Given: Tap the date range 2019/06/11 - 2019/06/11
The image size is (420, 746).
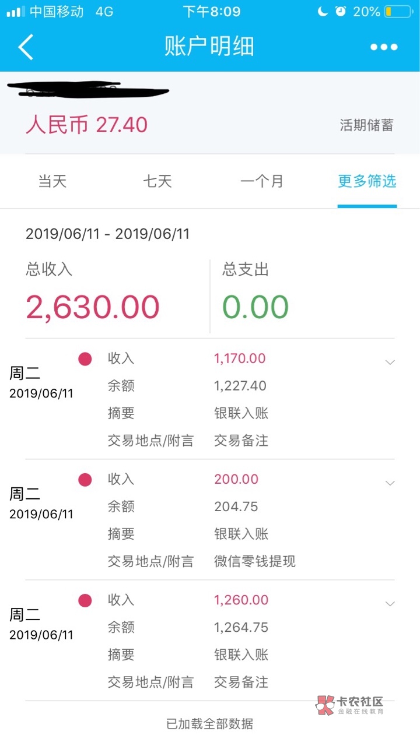Looking at the screenshot, I should [108, 234].
